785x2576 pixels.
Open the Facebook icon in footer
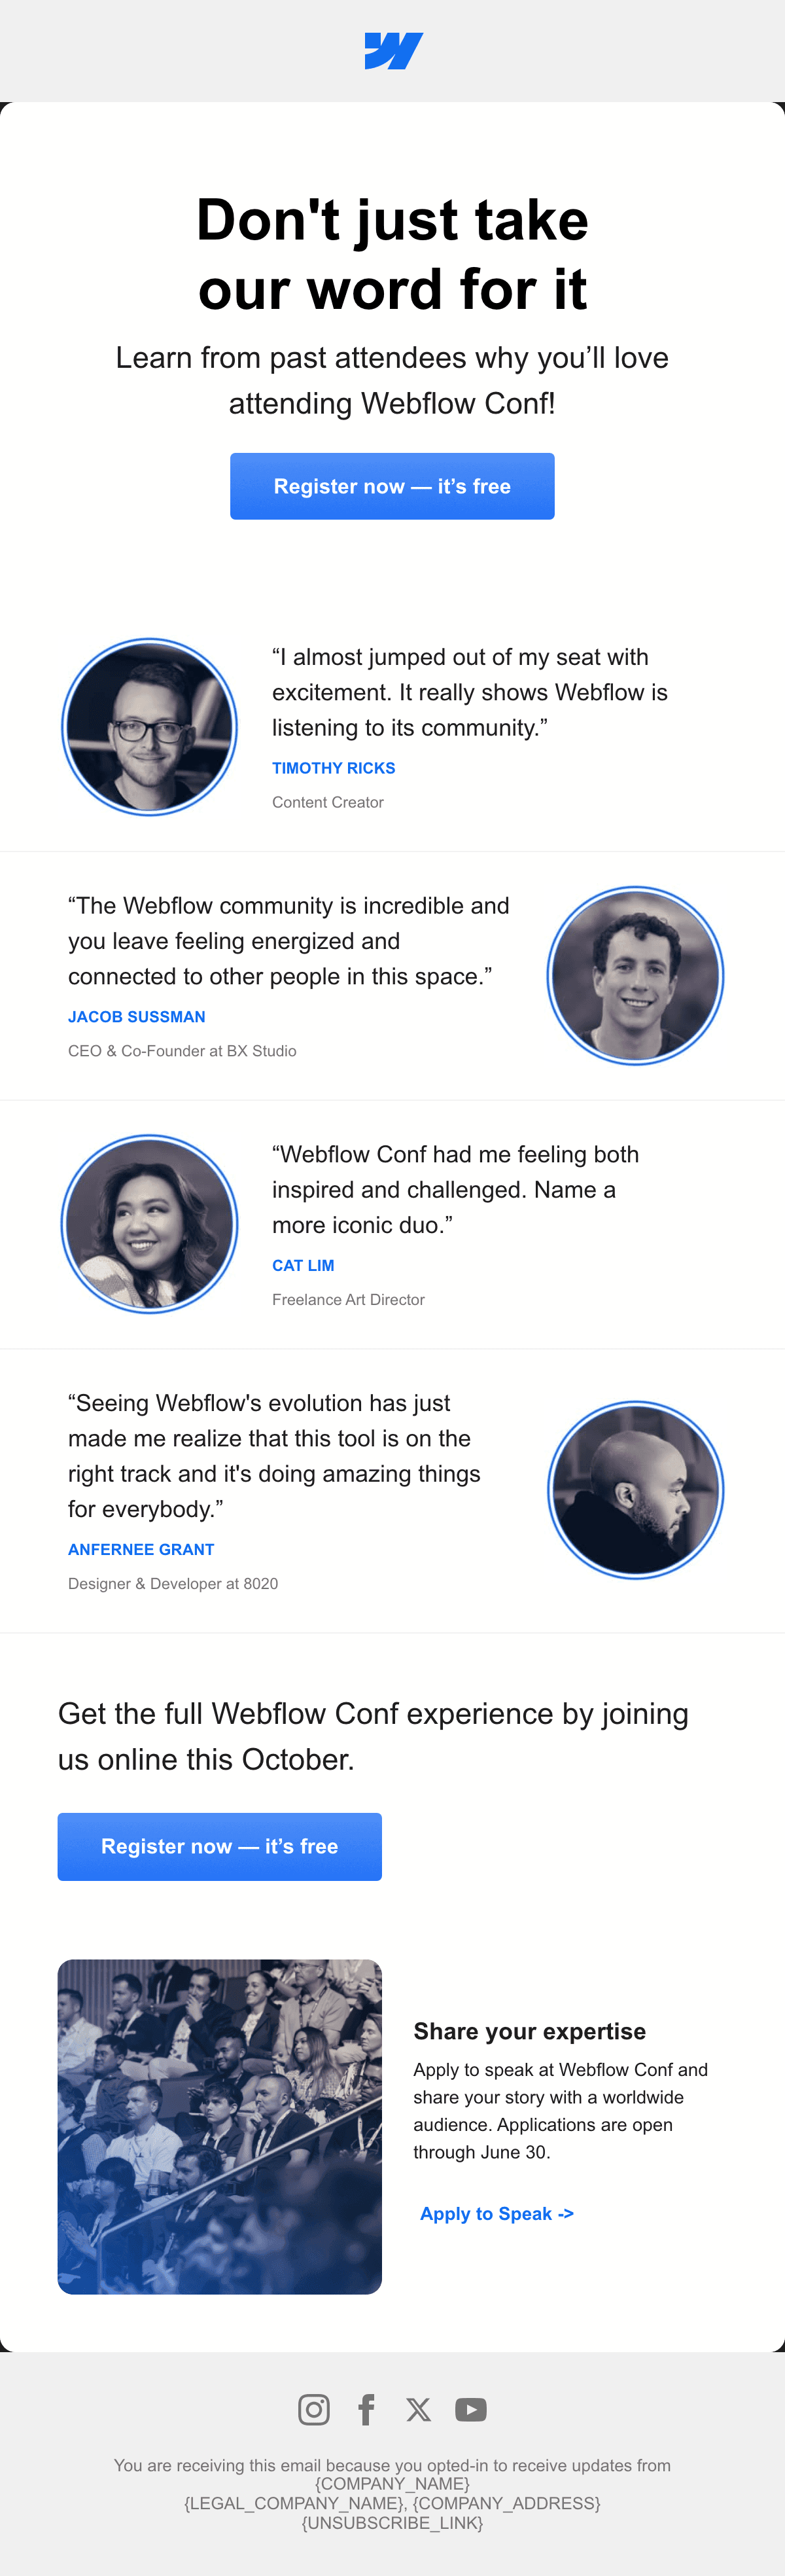367,2409
